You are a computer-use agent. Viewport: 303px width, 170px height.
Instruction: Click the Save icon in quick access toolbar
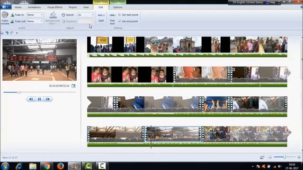(x=2, y=33)
